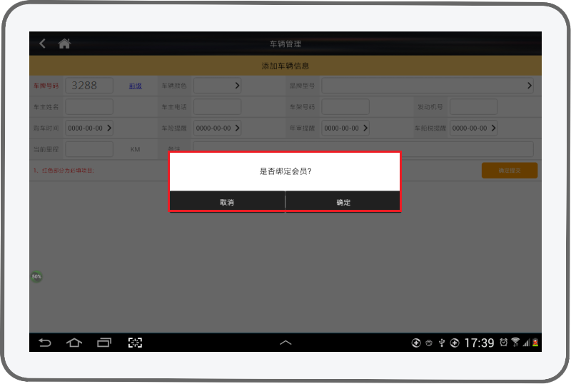Tap the Wi-Fi status icon

tap(515, 343)
